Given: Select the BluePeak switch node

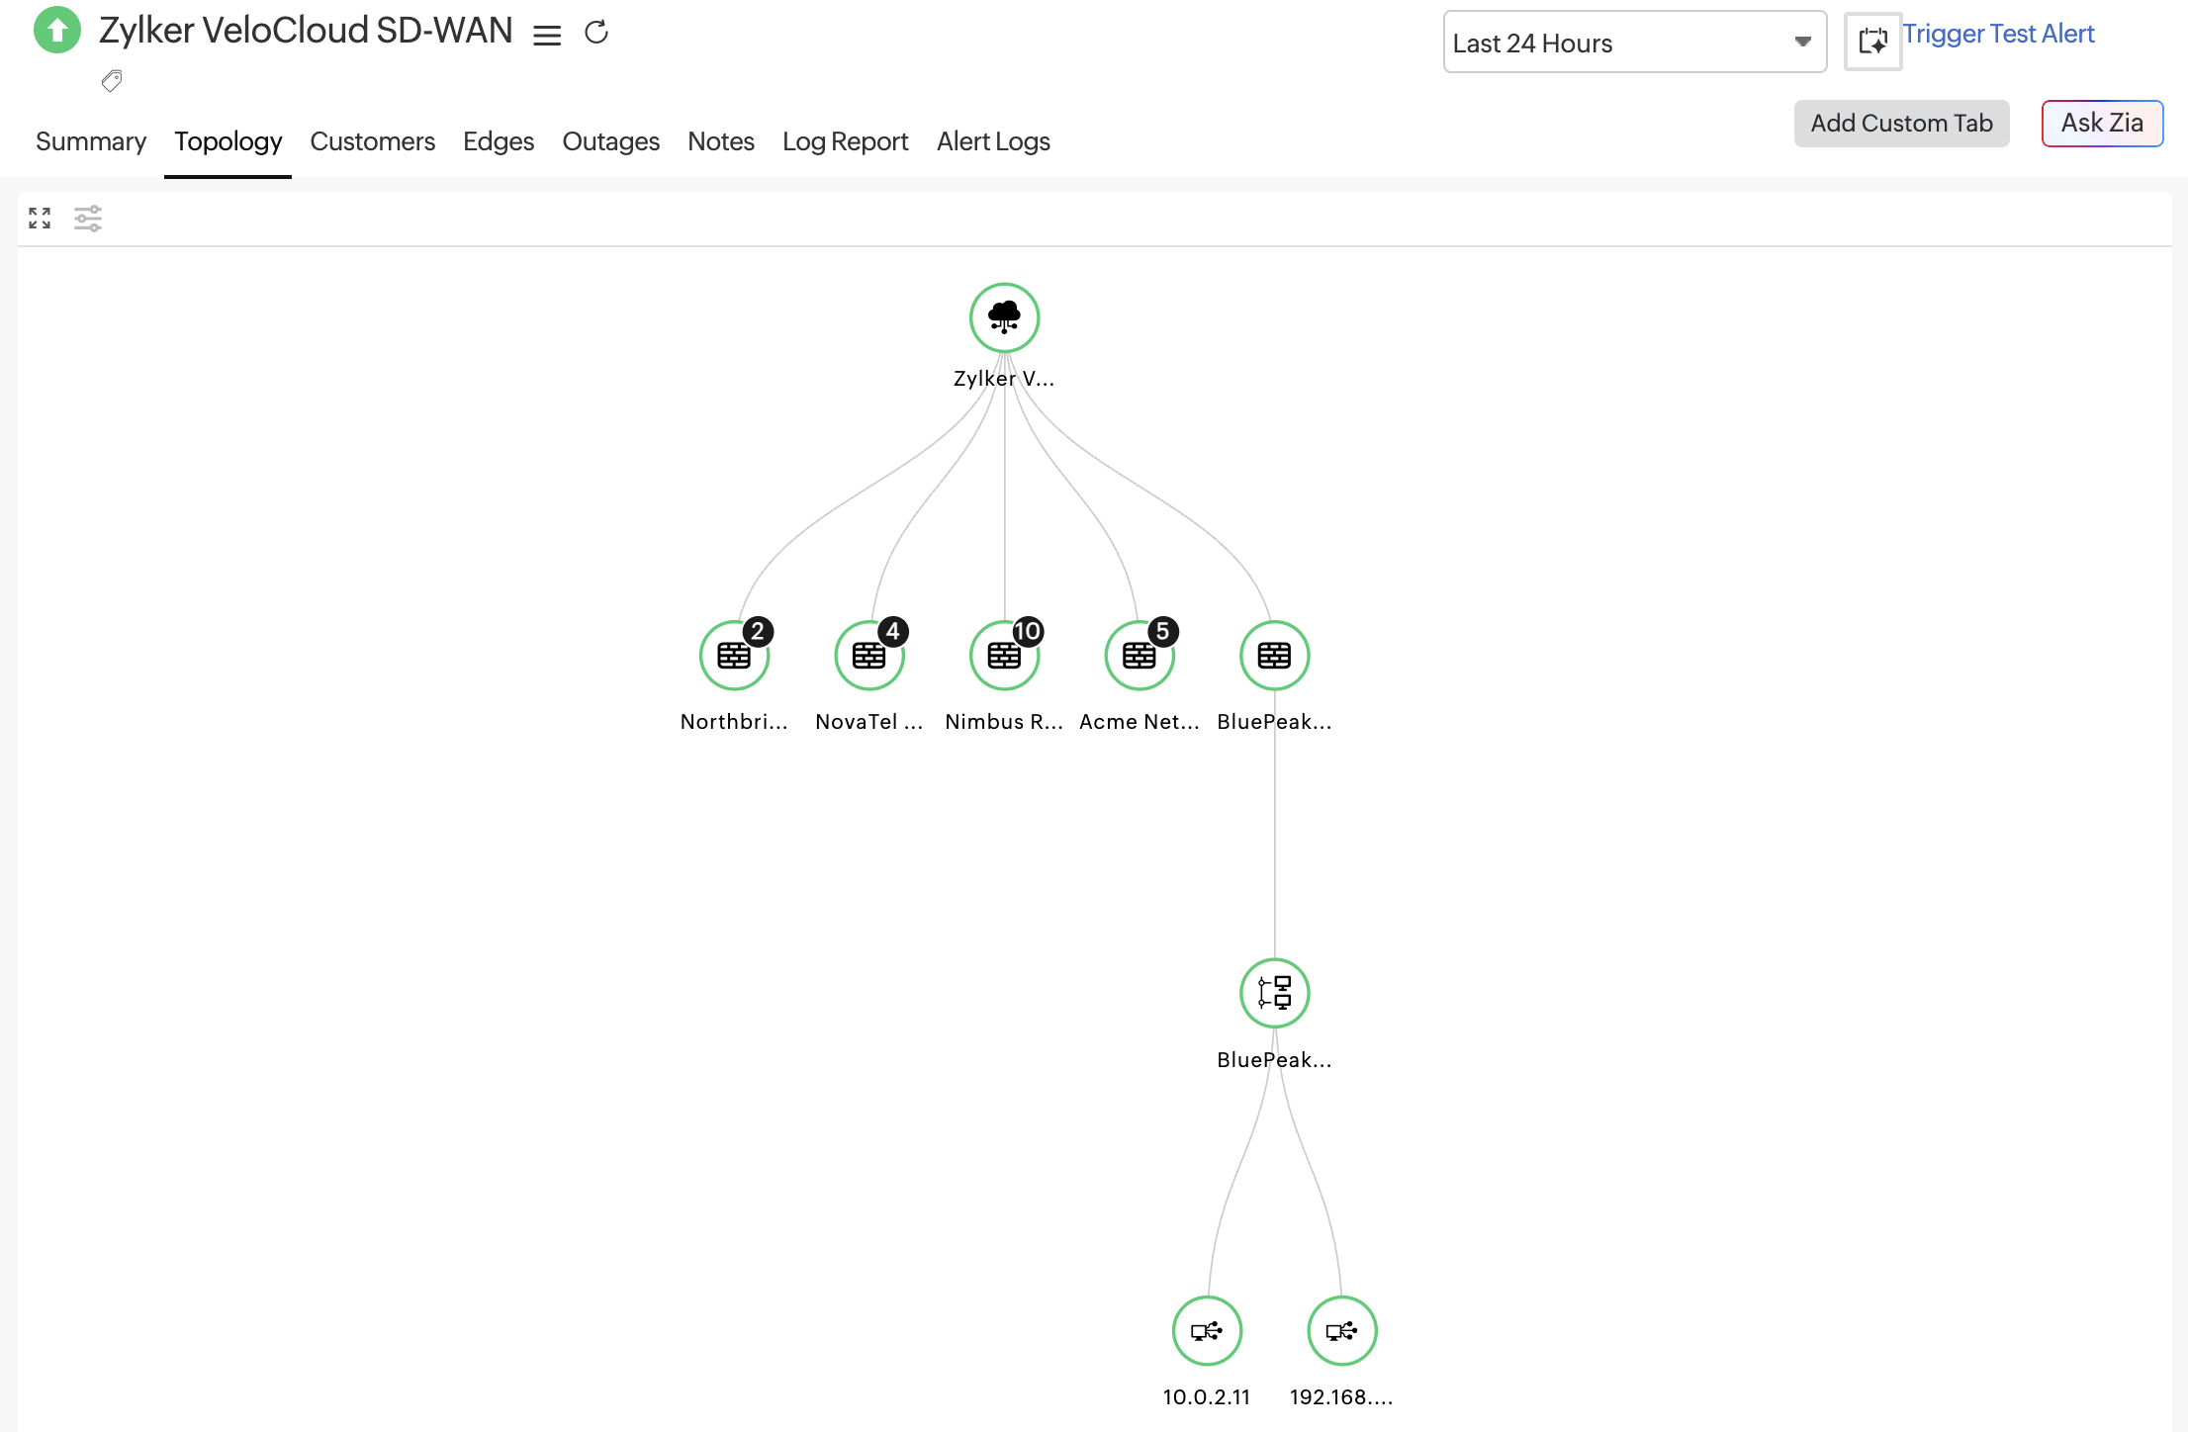Looking at the screenshot, I should click(1273, 993).
